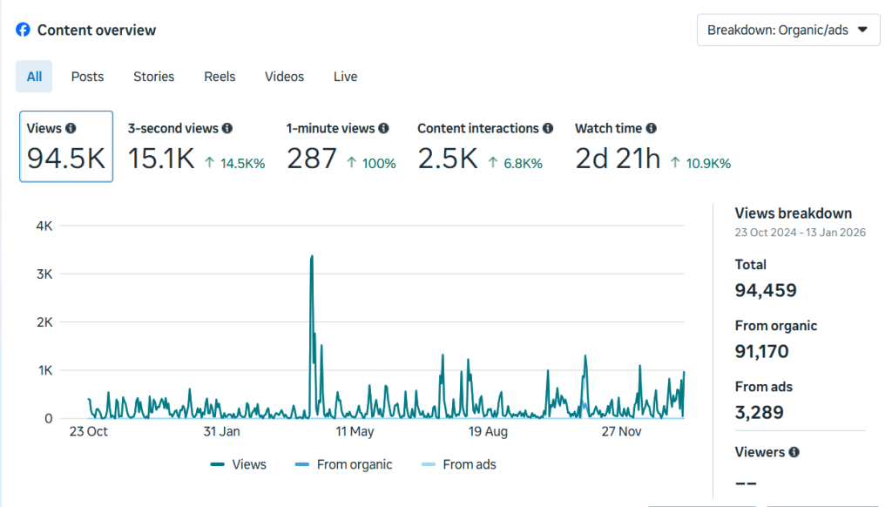The height and width of the screenshot is (507, 892).
Task: Toggle the From ads legend entry
Action: pyautogui.click(x=458, y=464)
